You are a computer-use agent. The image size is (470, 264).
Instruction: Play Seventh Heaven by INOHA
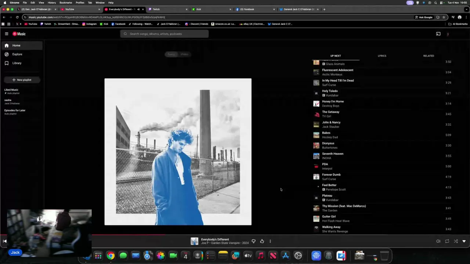pos(382,156)
